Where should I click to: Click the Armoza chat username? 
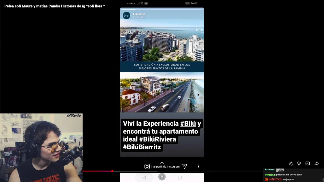click(x=270, y=170)
